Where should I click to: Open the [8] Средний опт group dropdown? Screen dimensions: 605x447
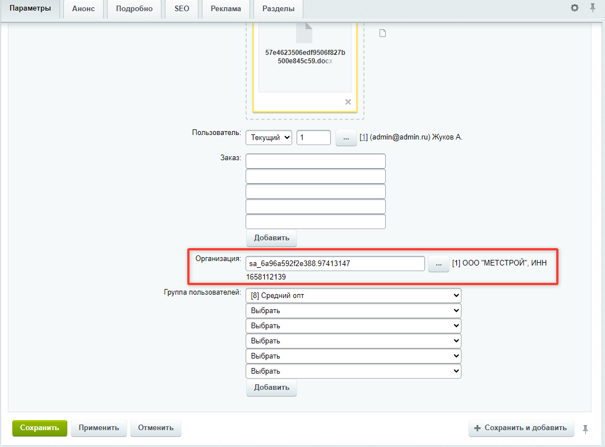[x=353, y=296]
